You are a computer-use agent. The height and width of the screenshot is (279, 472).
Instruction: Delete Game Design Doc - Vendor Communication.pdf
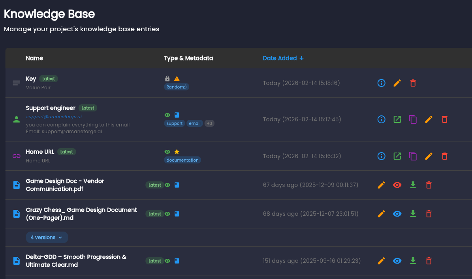point(429,185)
